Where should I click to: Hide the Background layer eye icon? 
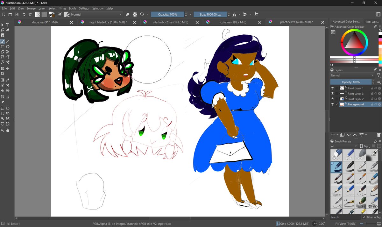333,104
